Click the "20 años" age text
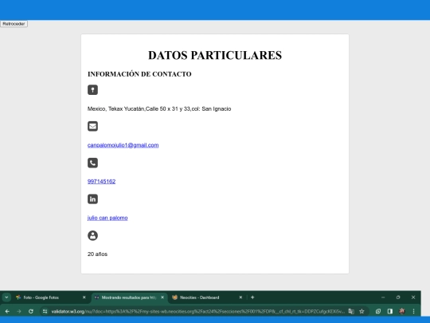 [97, 254]
